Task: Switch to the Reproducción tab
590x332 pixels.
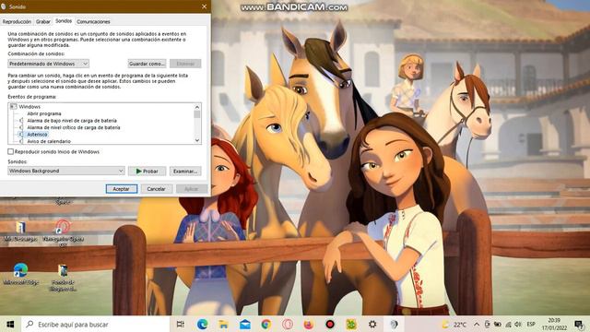Action: (17, 22)
